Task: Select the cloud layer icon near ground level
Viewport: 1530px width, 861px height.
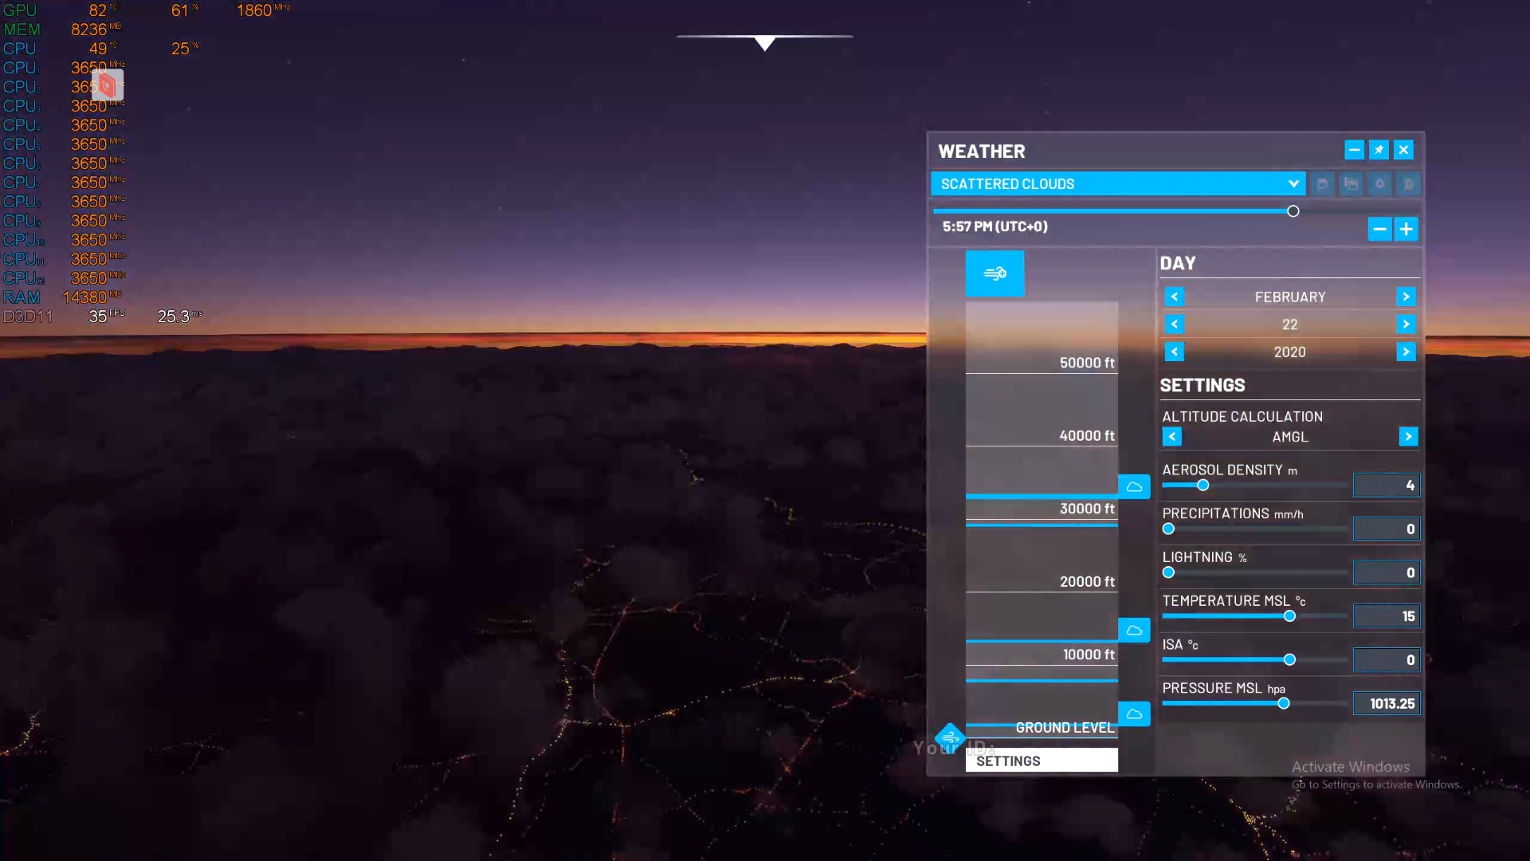Action: [x=1134, y=714]
